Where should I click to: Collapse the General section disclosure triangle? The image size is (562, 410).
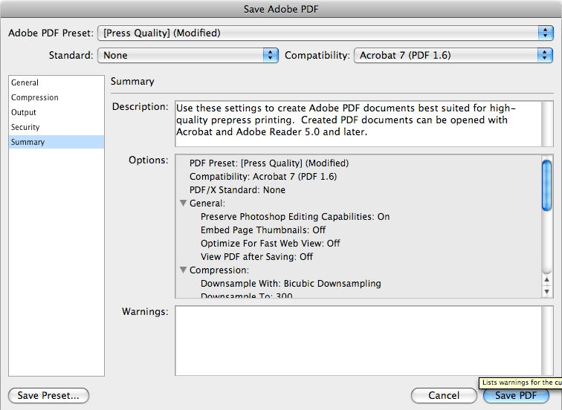(183, 204)
